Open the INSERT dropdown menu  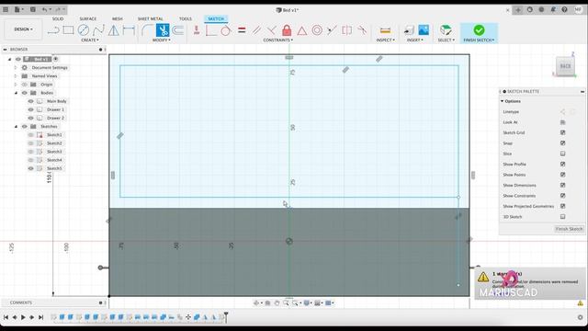[x=414, y=40]
